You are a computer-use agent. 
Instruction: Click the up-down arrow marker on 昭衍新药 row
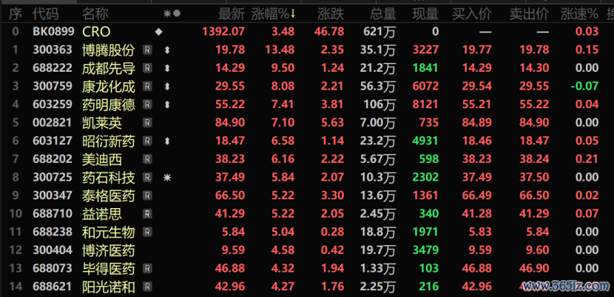point(167,141)
